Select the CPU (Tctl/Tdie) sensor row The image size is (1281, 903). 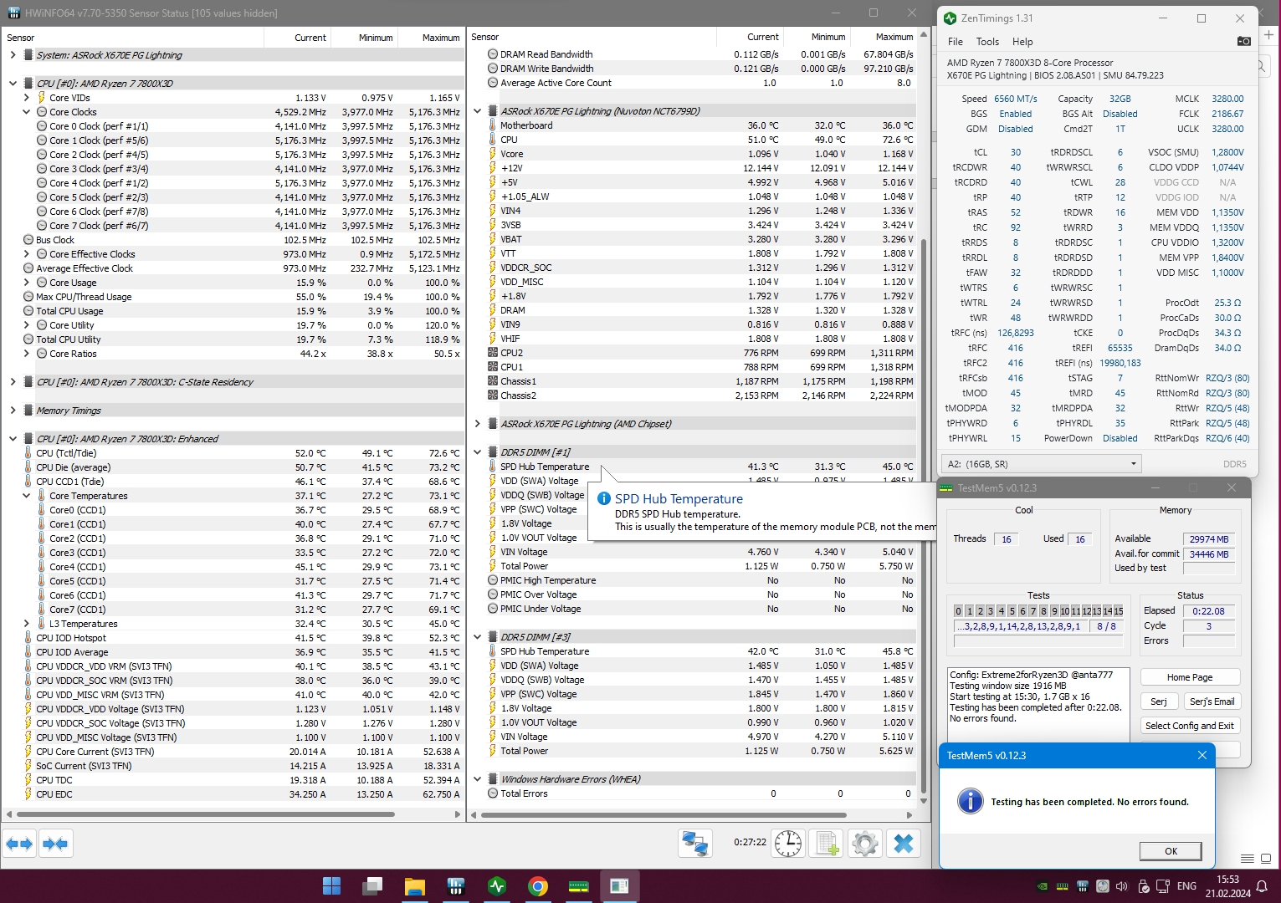click(234, 453)
